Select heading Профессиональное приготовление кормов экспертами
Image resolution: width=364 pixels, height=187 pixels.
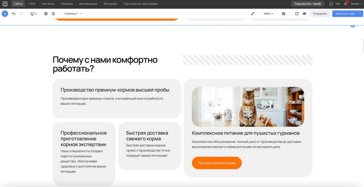(x=84, y=139)
